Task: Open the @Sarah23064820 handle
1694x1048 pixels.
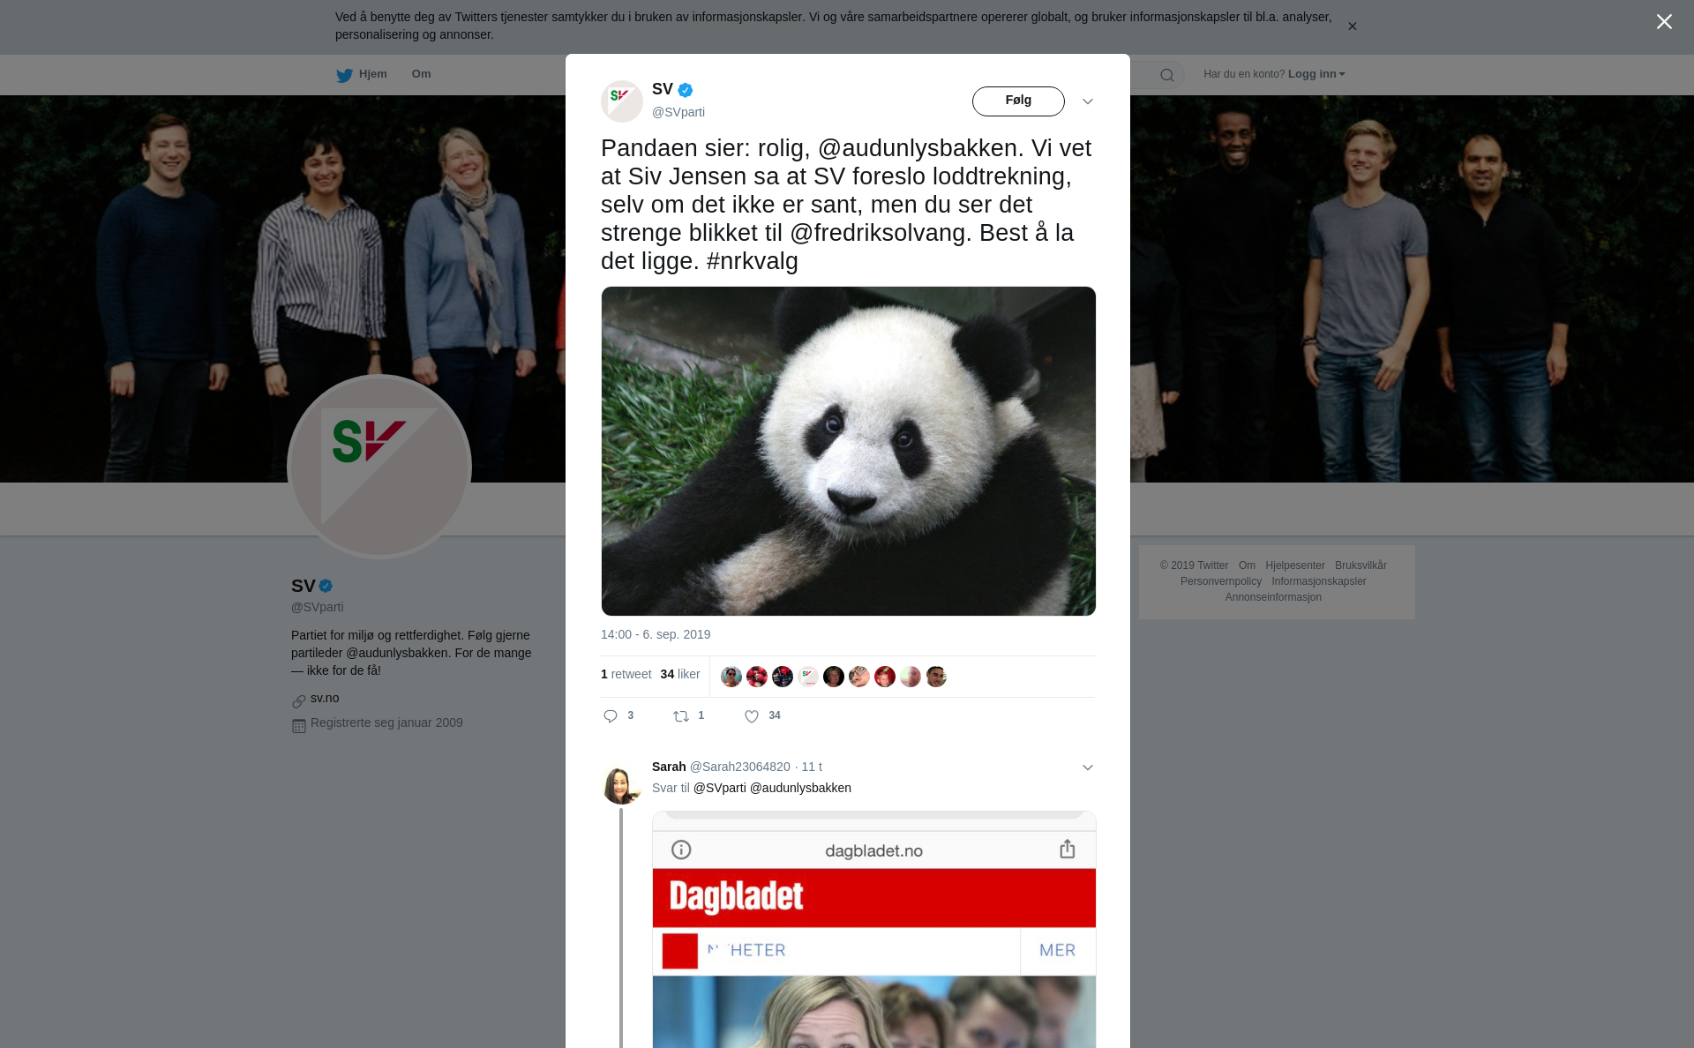Action: tap(739, 767)
